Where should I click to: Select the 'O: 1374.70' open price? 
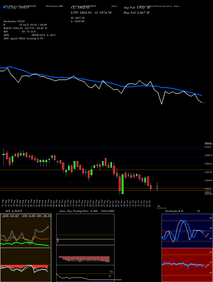pos(103,12)
